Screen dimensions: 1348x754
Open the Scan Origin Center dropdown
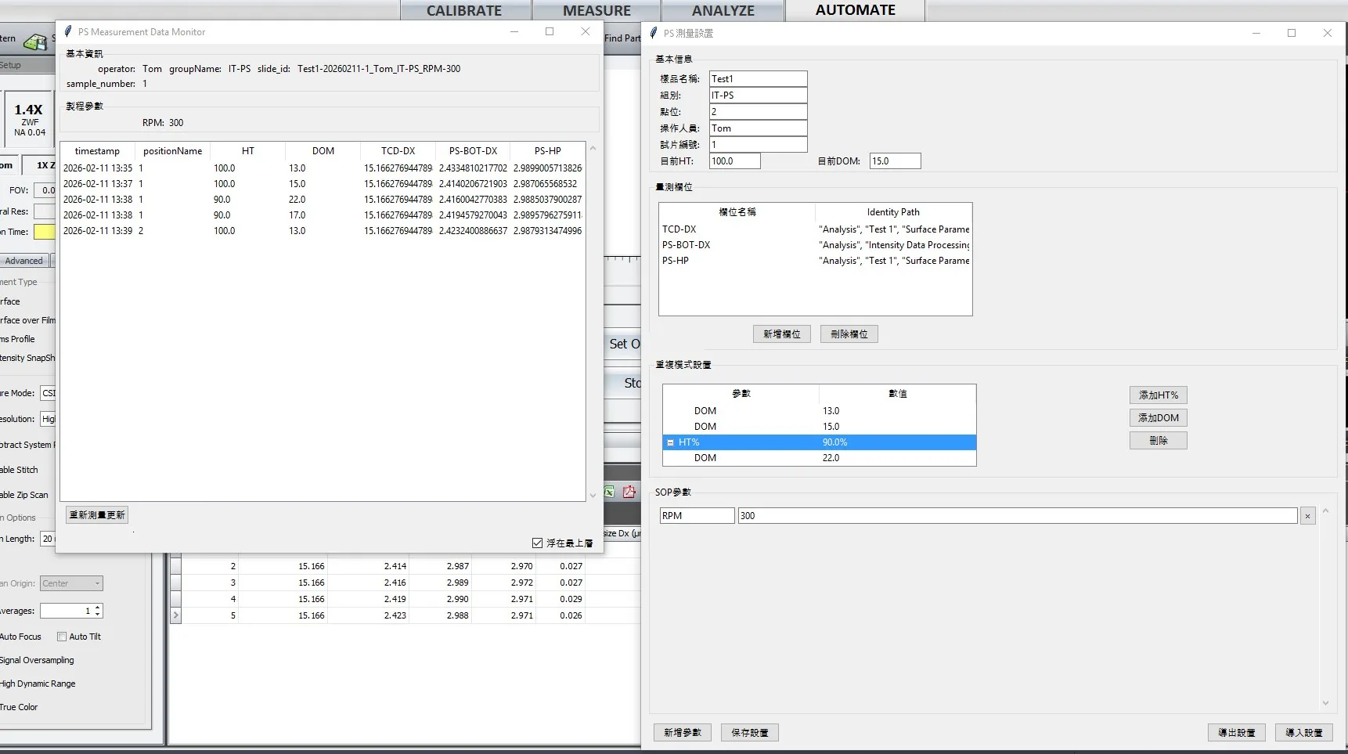[71, 583]
